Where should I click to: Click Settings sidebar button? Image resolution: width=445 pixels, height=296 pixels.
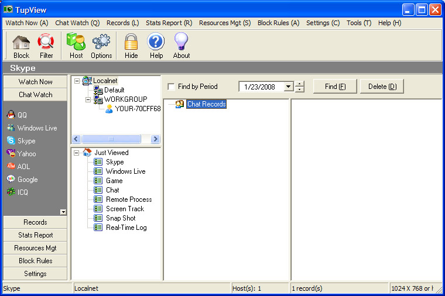pyautogui.click(x=36, y=273)
